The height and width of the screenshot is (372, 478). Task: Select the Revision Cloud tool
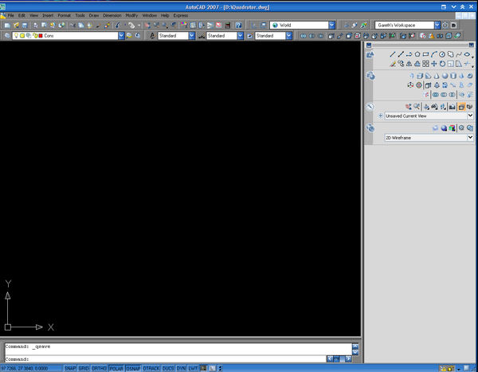coord(450,55)
